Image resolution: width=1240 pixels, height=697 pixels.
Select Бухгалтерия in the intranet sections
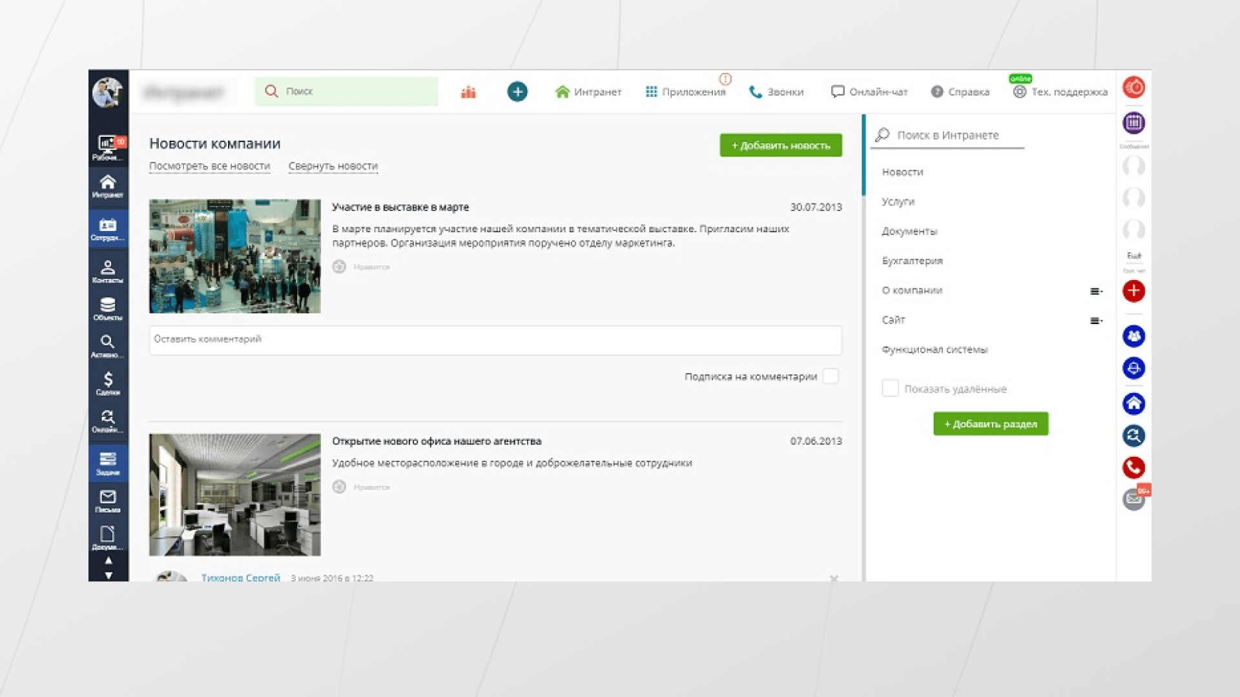[x=913, y=261]
